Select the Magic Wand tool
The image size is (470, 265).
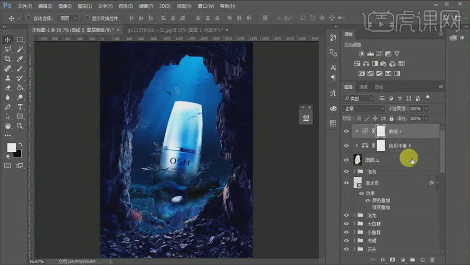pos(20,49)
